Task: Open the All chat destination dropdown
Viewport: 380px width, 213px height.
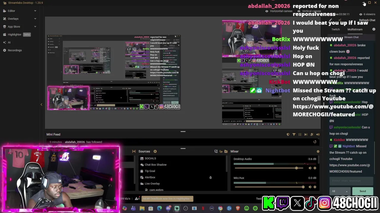Action: pyautogui.click(x=340, y=191)
